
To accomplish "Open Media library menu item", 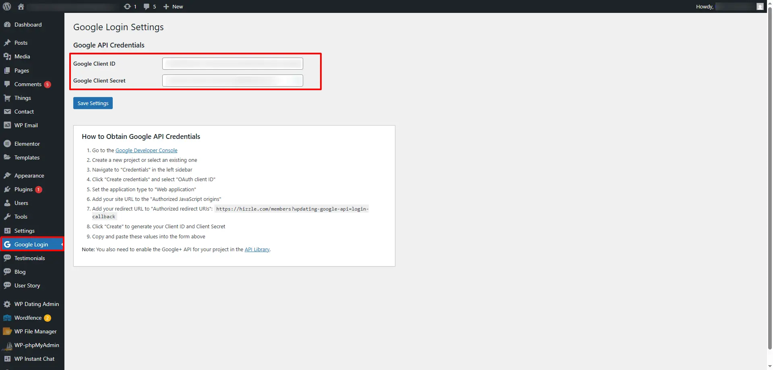I will pyautogui.click(x=32, y=56).
